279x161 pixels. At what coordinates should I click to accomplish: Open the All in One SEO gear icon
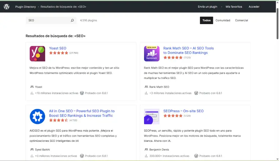(37, 116)
